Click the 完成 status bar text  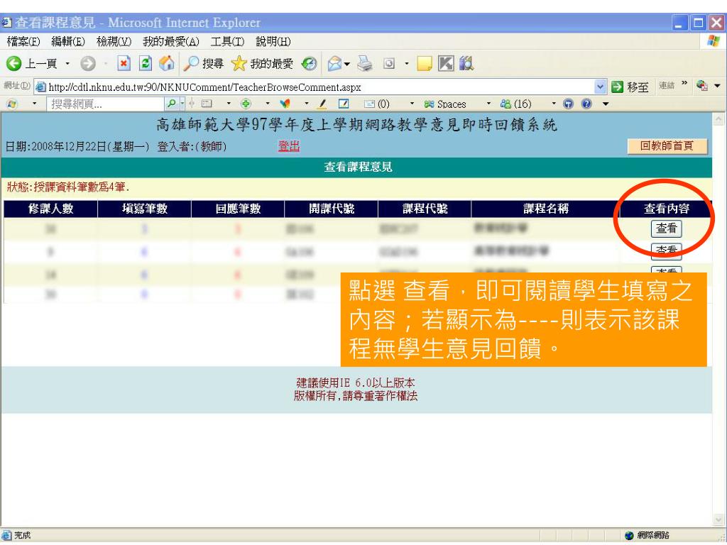22,535
